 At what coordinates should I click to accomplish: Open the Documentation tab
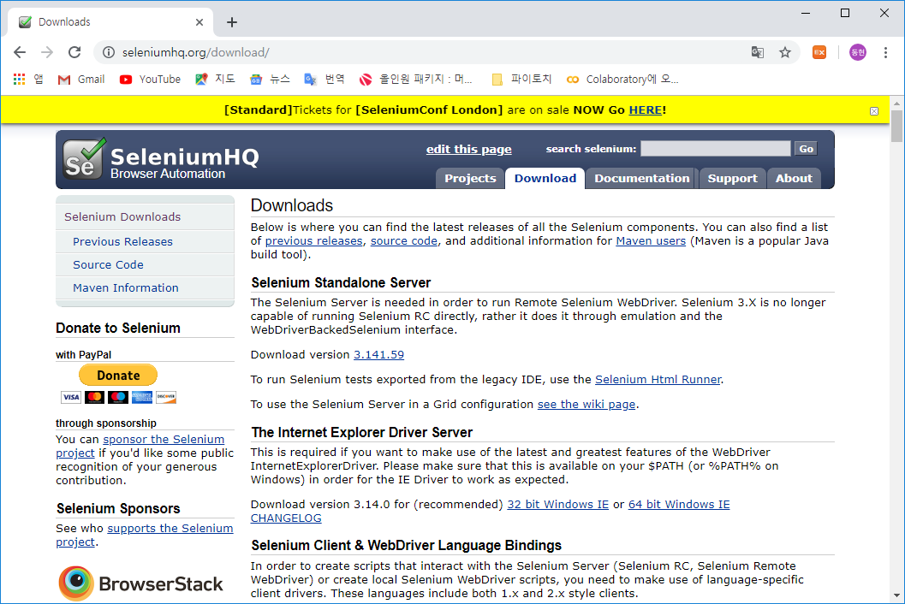[642, 178]
